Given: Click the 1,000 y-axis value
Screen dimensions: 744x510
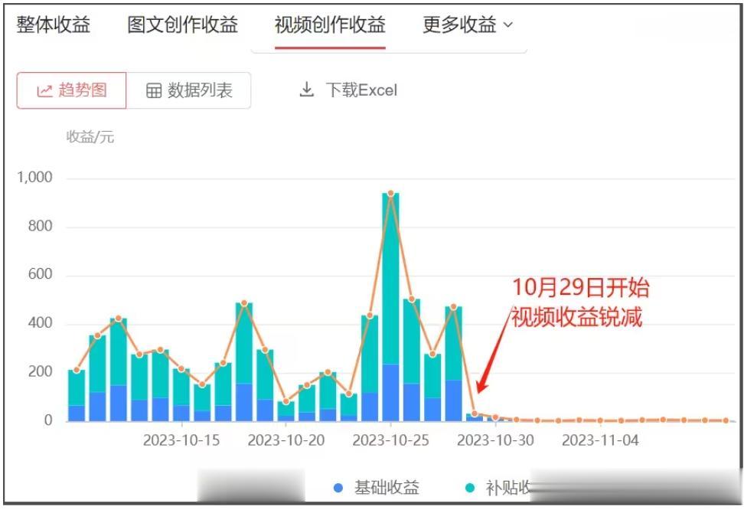Looking at the screenshot, I should pyautogui.click(x=34, y=178).
